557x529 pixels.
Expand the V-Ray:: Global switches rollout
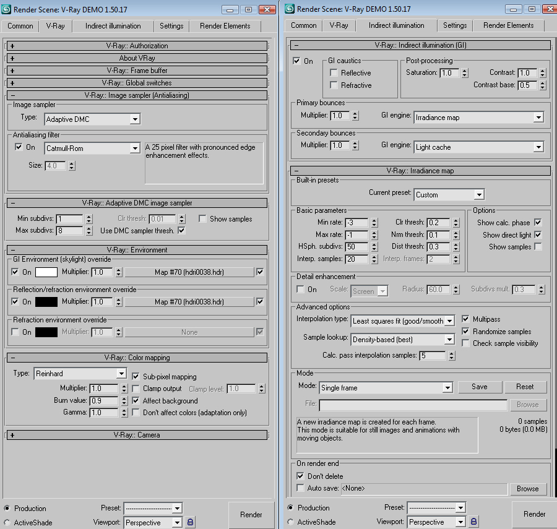pyautogui.click(x=137, y=83)
